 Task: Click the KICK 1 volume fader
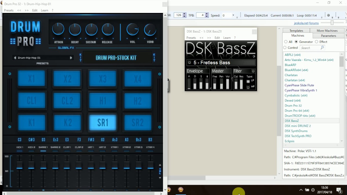pyautogui.click(x=20, y=165)
